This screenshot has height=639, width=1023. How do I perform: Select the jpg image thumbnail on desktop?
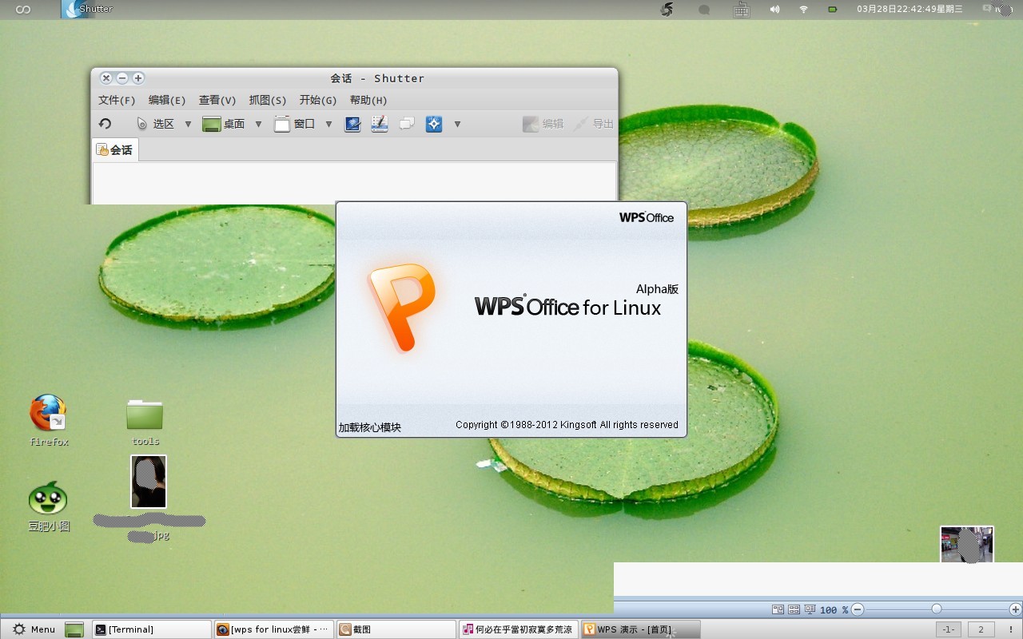[149, 482]
